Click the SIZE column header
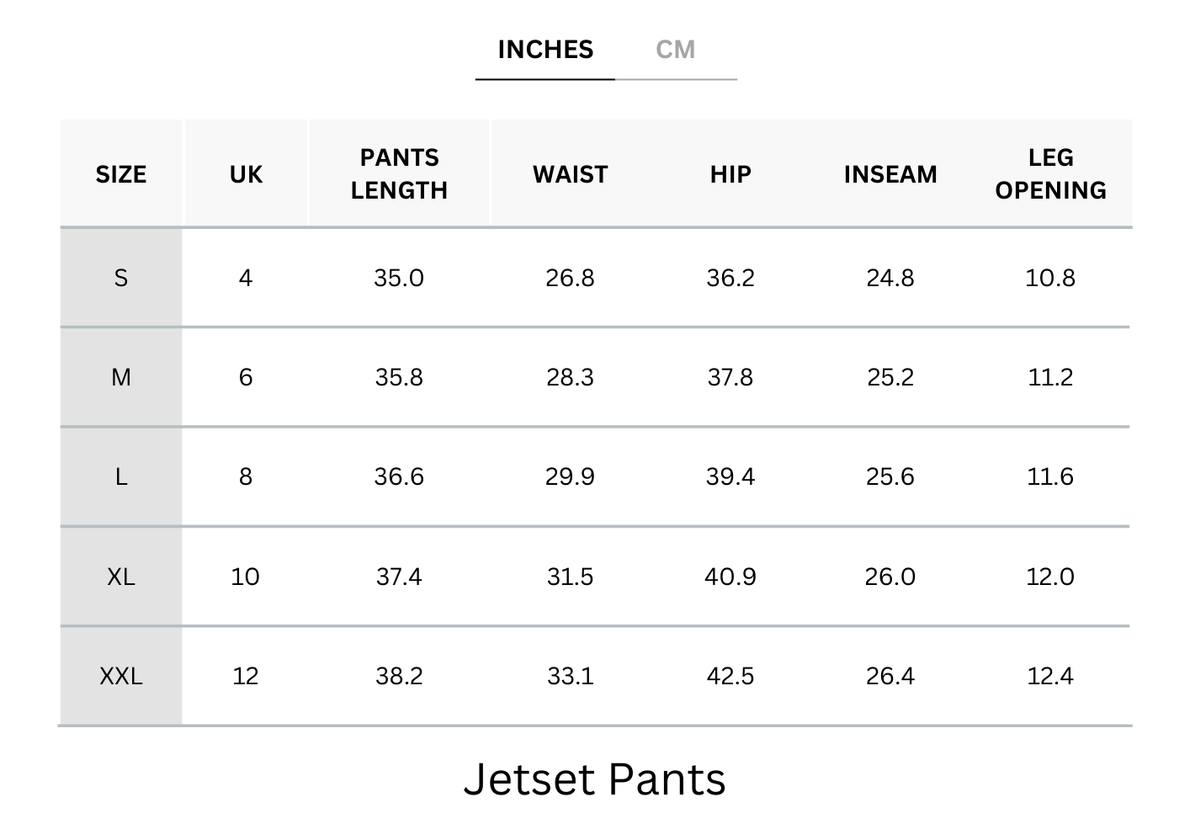Screen dimensions: 1190x840 pos(121,174)
